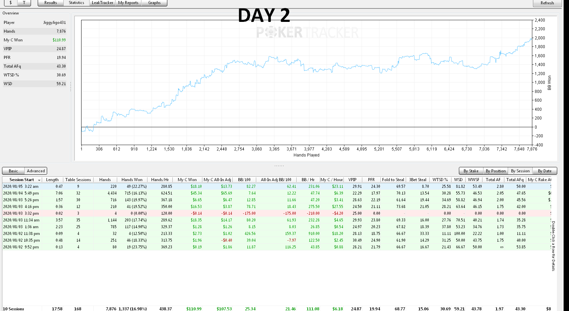Group report By Position
The image size is (569, 311).
pos(496,171)
